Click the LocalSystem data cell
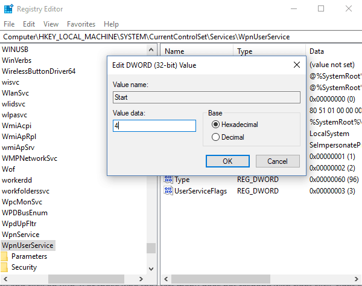 (x=329, y=134)
